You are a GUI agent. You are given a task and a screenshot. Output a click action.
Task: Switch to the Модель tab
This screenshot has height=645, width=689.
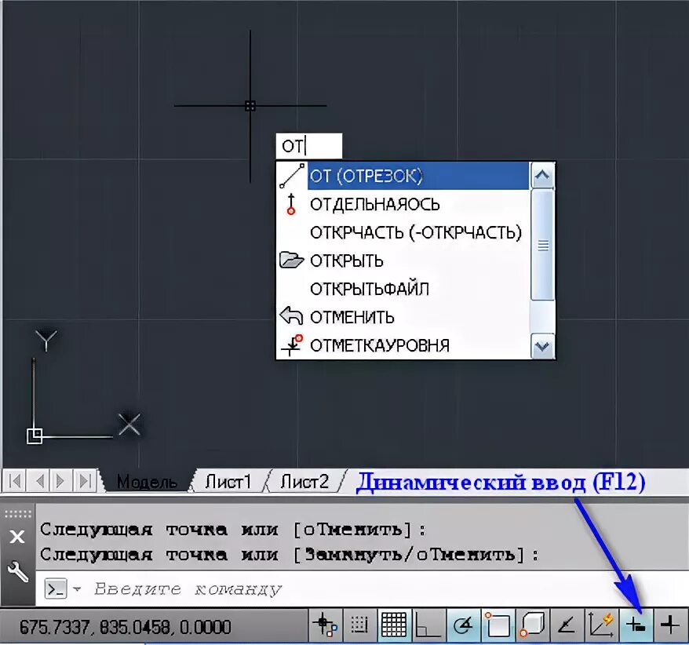pos(148,482)
